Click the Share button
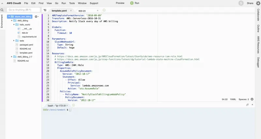The image size is (261, 139). coord(250,3)
